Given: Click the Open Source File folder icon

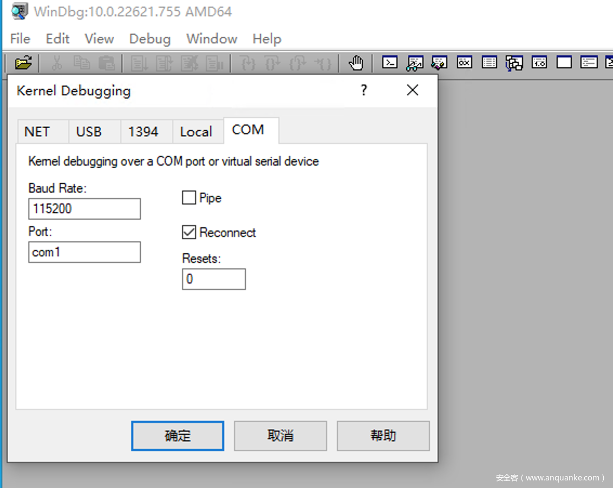Looking at the screenshot, I should (x=23, y=63).
